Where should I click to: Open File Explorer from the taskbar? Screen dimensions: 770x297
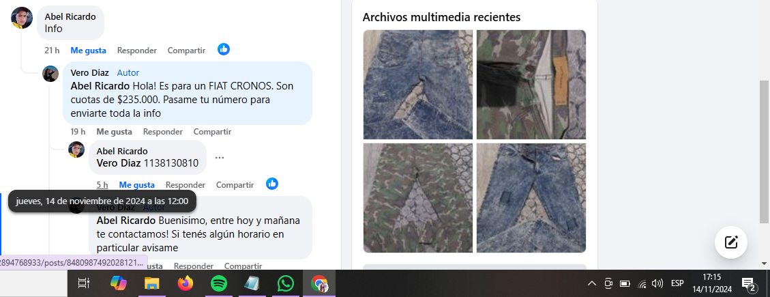[151, 283]
